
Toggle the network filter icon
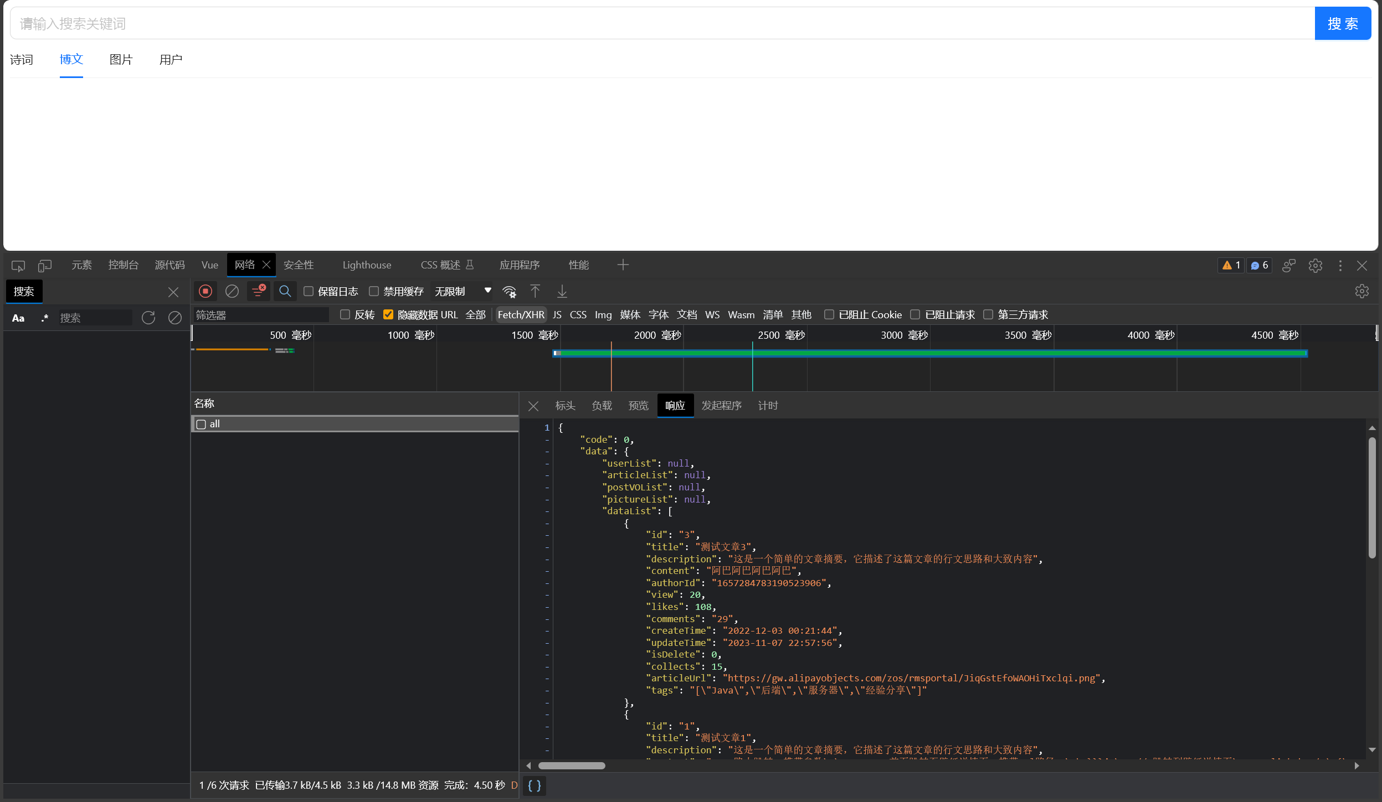pos(259,291)
